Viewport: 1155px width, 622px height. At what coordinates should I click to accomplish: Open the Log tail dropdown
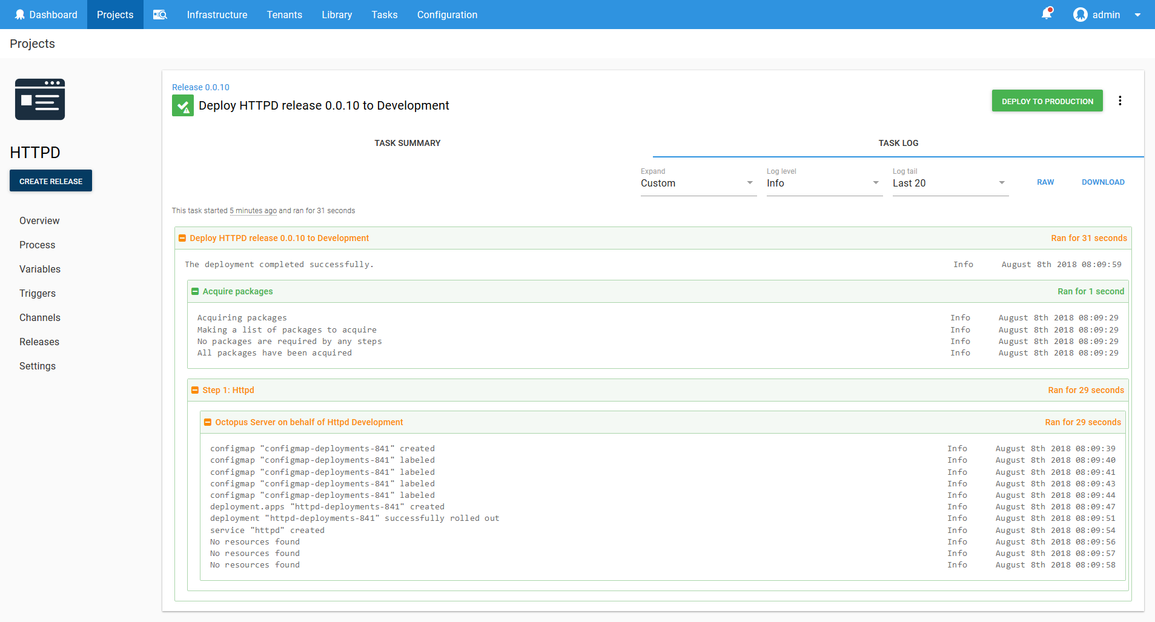pos(950,183)
